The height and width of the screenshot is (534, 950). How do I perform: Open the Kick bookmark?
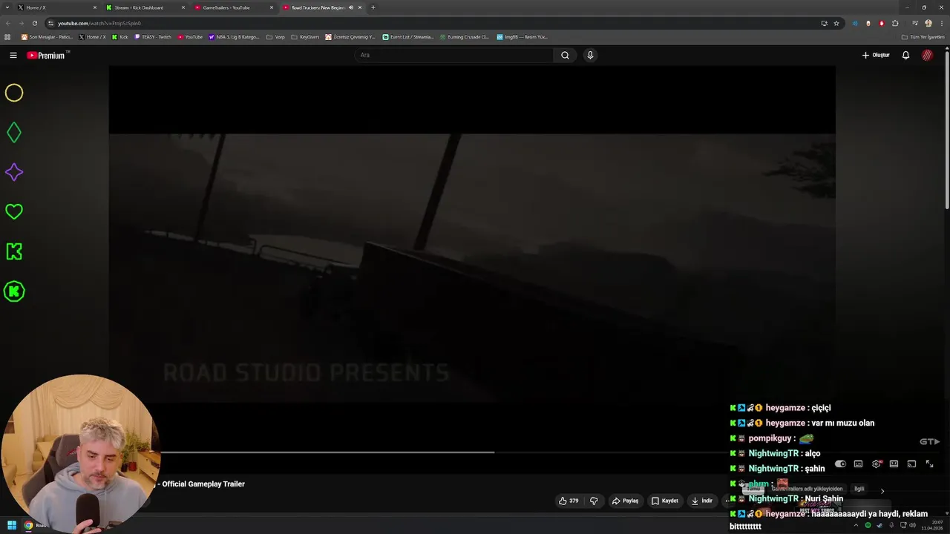point(119,36)
